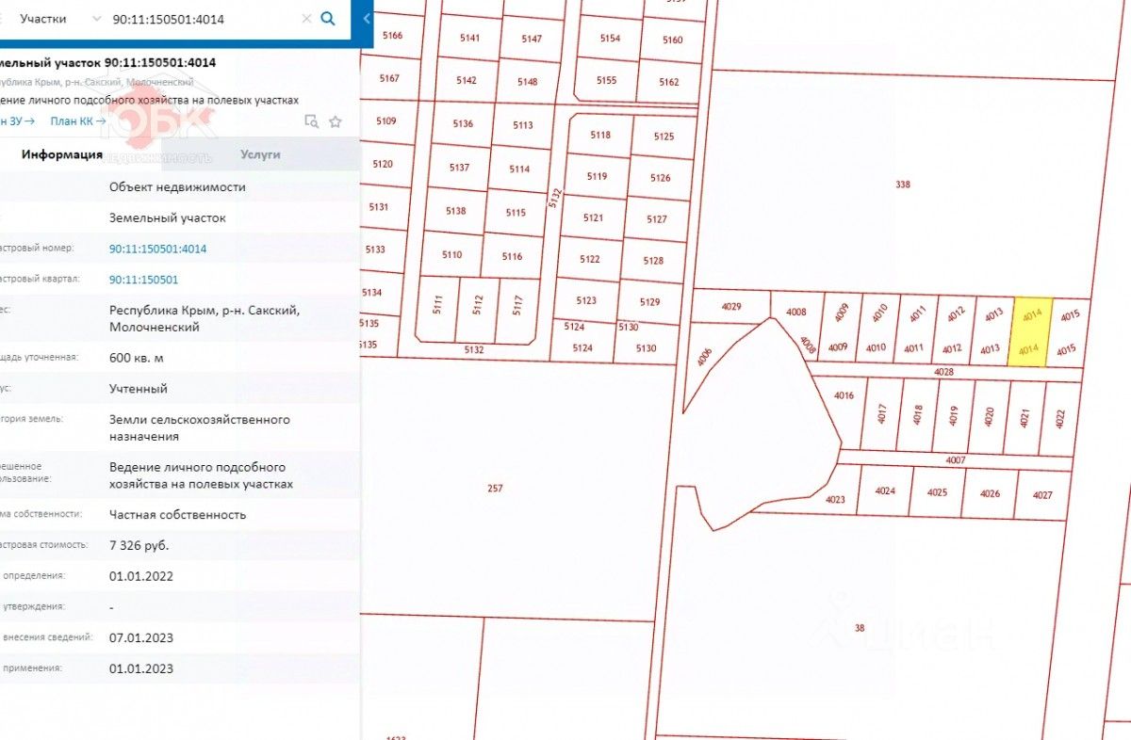Collapse the side panel with the arrow
Image resolution: width=1131 pixels, height=740 pixels.
tap(367, 19)
